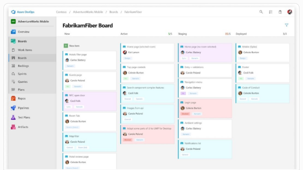Click the New column header
The width and height of the screenshot is (303, 170).
point(67,34)
